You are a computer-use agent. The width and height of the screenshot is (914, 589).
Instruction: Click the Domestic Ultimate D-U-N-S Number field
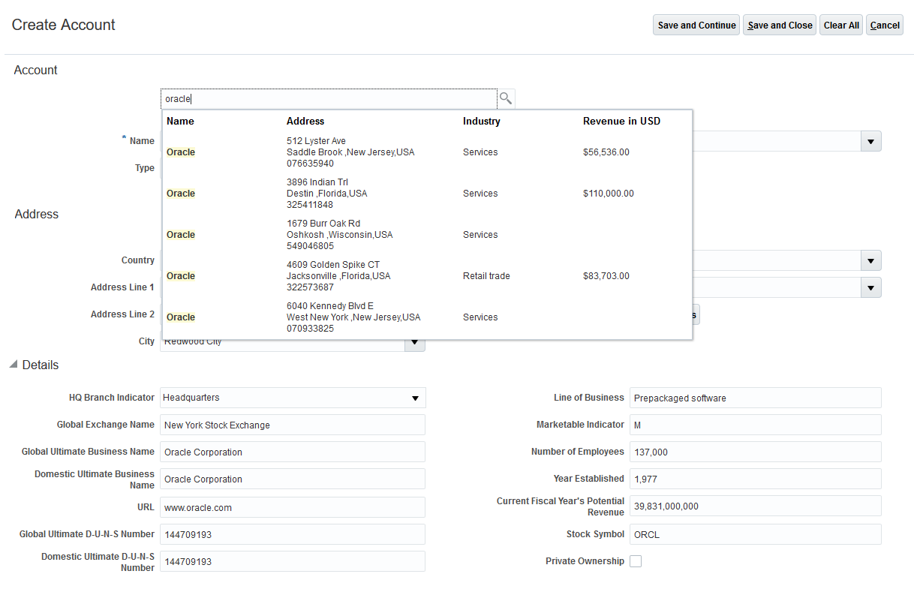[x=293, y=561]
